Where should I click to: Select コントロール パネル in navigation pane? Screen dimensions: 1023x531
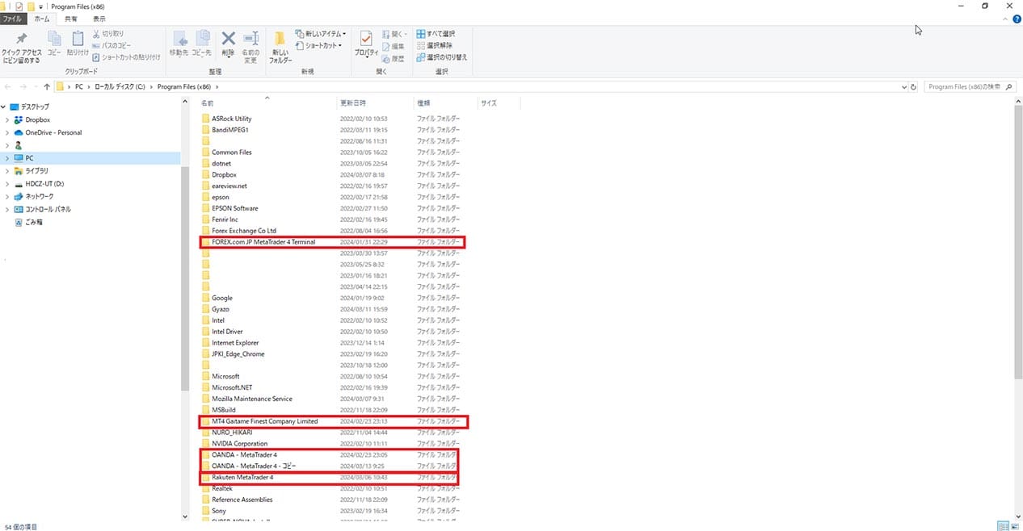pyautogui.click(x=48, y=209)
